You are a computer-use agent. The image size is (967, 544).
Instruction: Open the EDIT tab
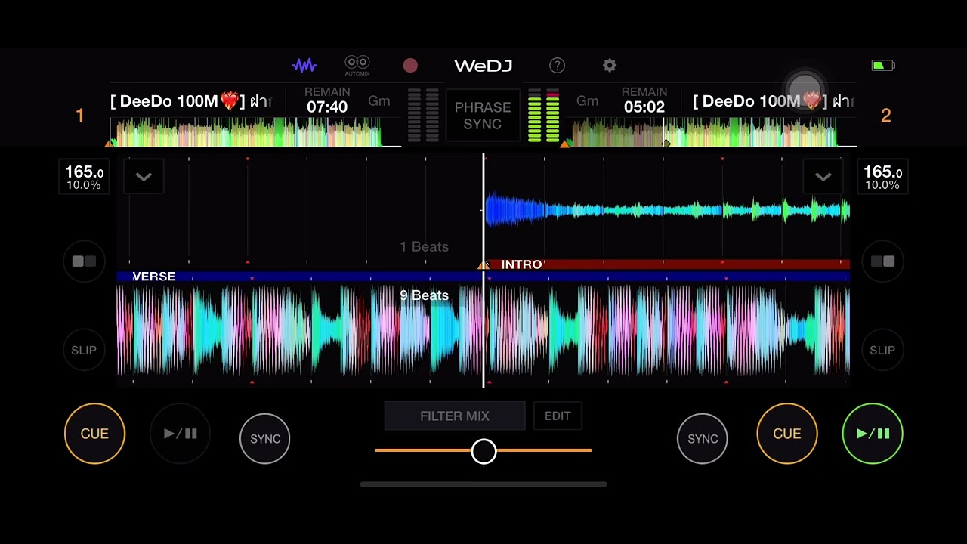[x=558, y=416]
